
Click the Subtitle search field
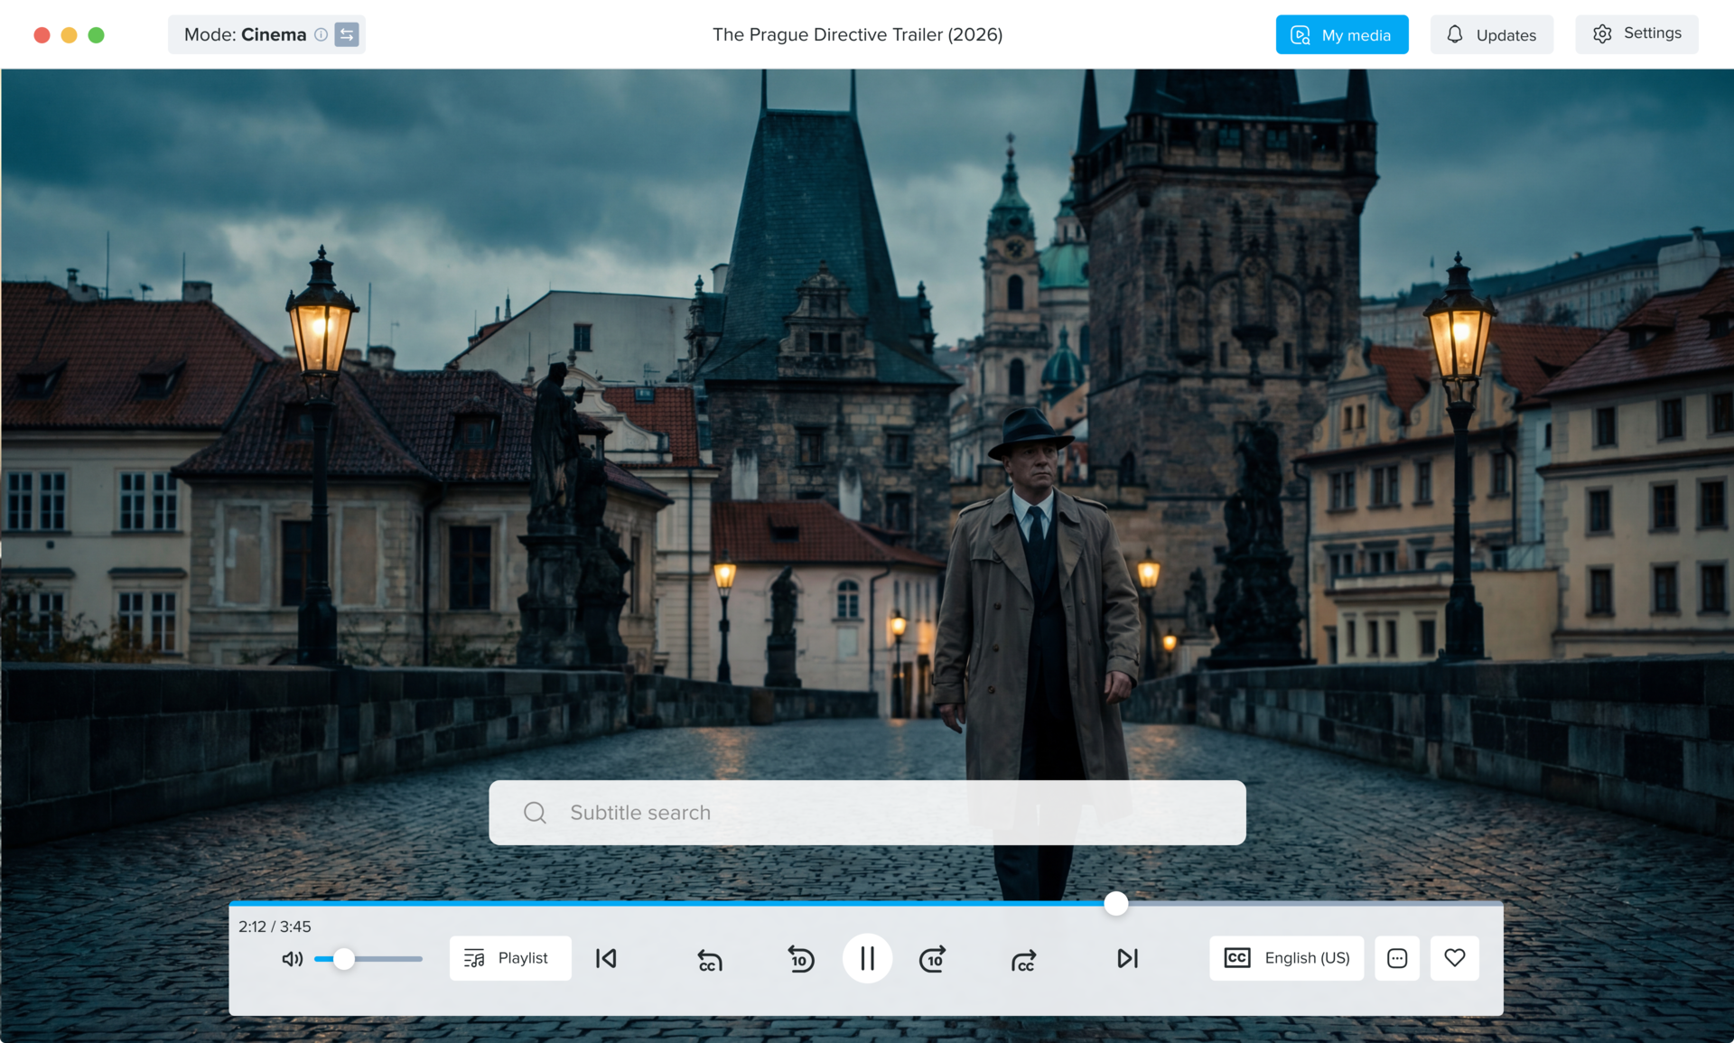867,813
